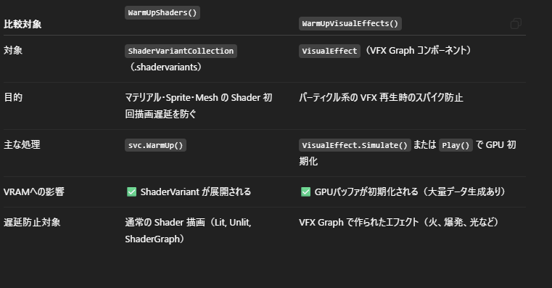This screenshot has height=288, width=552.
Task: Select the ShaderVariantCollection code chip
Action: point(181,51)
